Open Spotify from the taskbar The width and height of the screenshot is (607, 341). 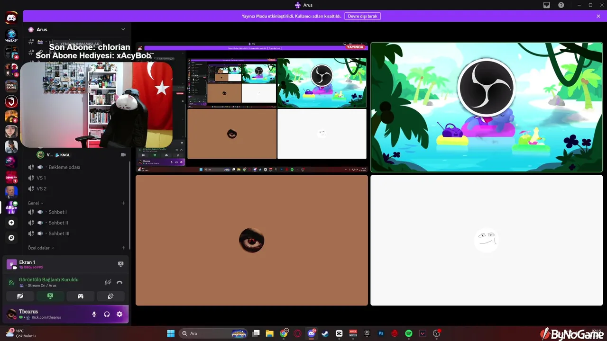pos(409,333)
